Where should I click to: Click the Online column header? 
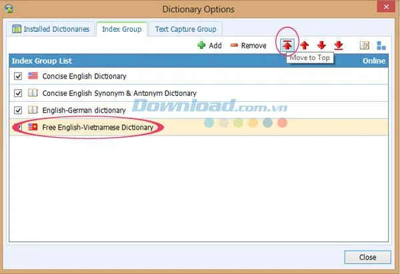click(374, 61)
